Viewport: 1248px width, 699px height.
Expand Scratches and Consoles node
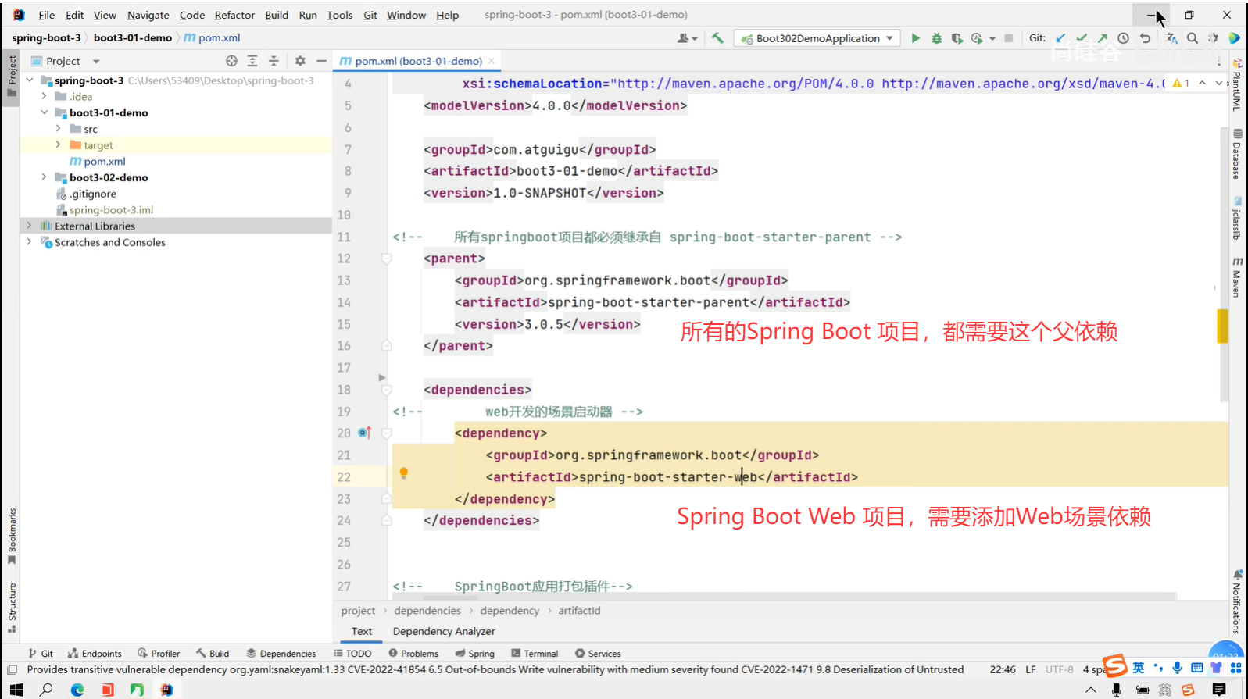(x=30, y=242)
